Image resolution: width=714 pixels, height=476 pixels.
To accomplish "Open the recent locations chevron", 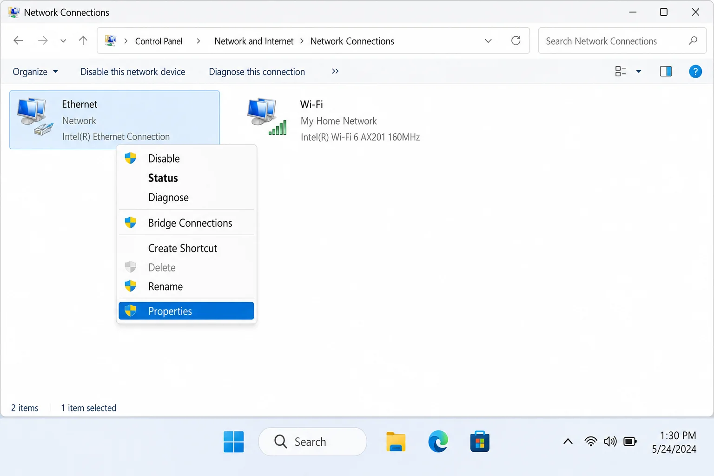I will [x=63, y=41].
